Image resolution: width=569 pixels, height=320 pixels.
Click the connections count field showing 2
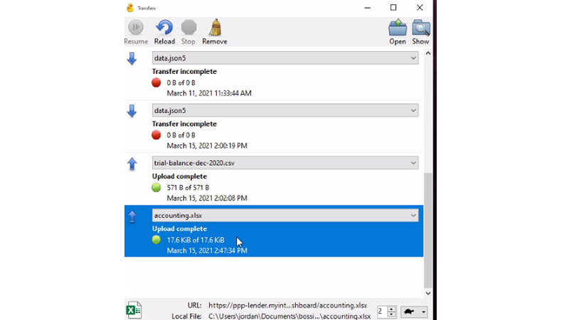382,311
